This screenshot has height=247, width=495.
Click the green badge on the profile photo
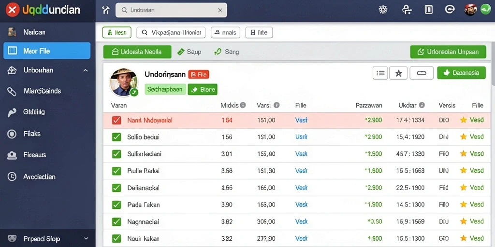134,92
